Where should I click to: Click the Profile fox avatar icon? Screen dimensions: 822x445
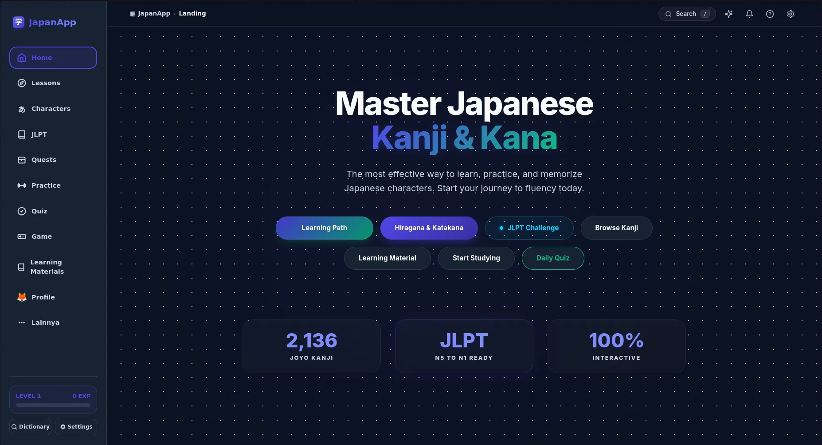click(22, 297)
